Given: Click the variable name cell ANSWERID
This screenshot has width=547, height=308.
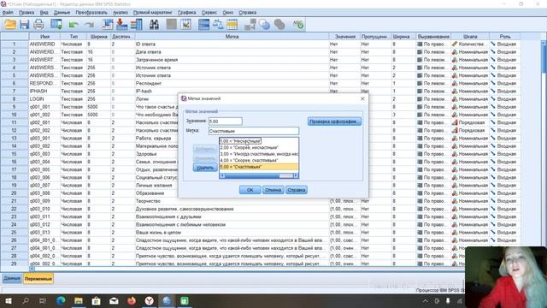Looking at the screenshot, I should point(44,44).
